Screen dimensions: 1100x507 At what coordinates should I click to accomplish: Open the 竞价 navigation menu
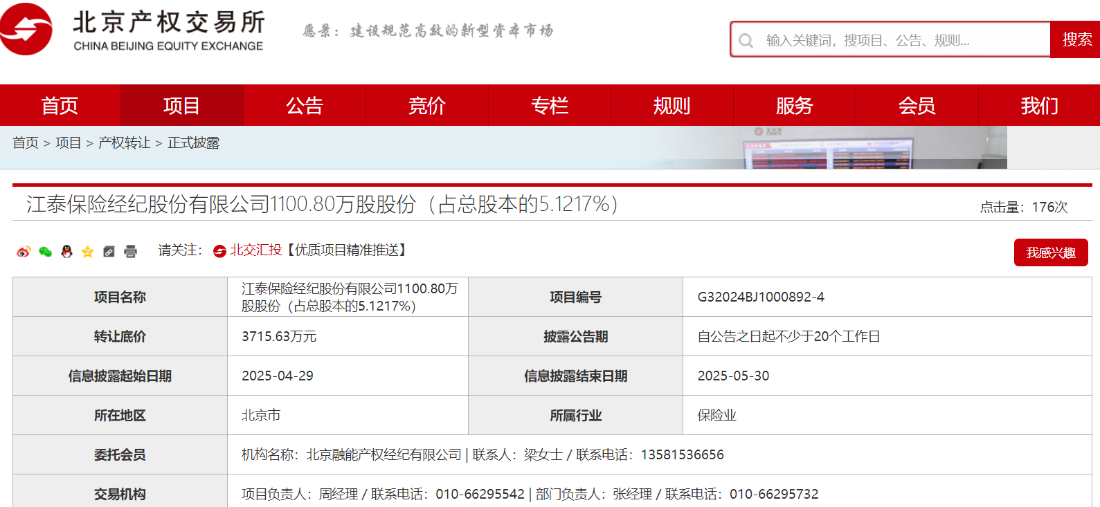coord(427,105)
